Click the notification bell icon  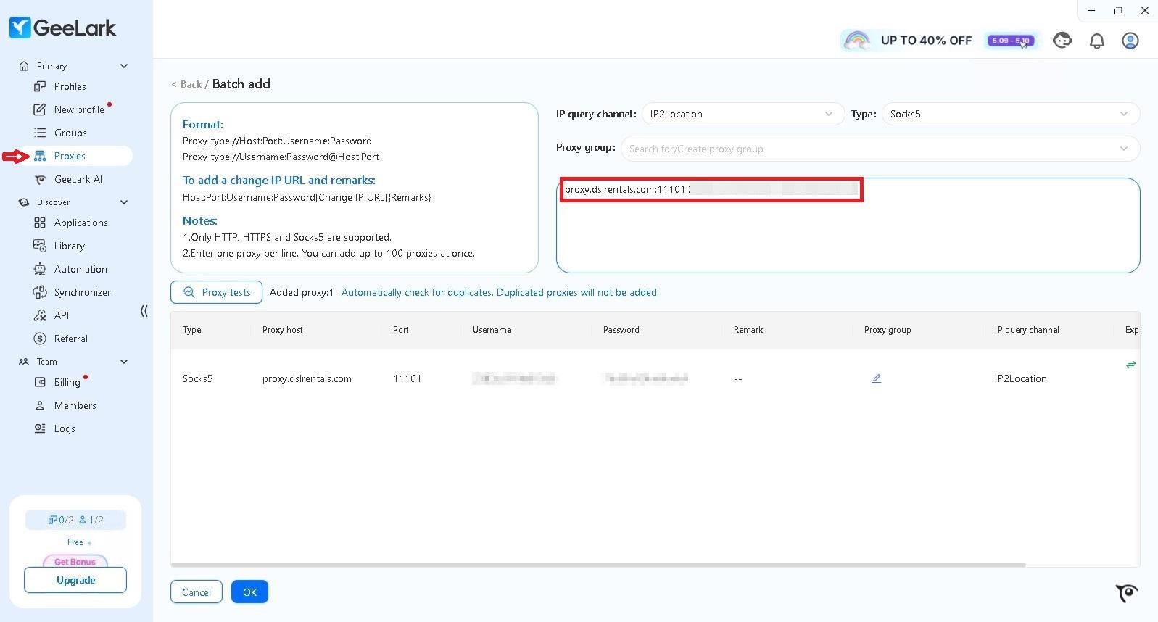pyautogui.click(x=1096, y=41)
